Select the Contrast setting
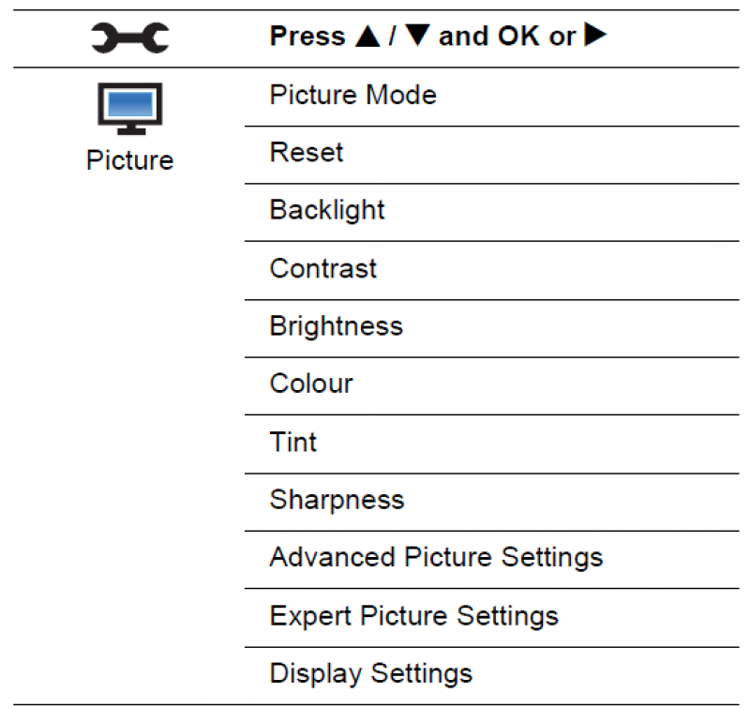 pos(491,271)
